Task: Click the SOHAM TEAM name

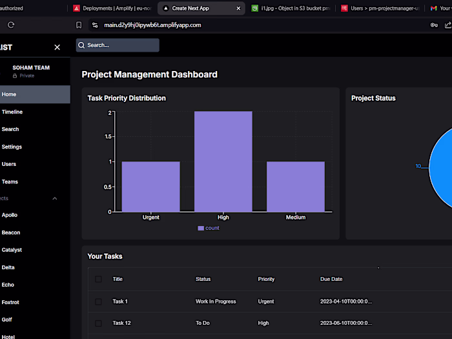Action: 31,68
